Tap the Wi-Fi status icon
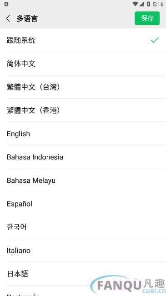Screen dimensions: 166x296 click(x=135, y=4)
